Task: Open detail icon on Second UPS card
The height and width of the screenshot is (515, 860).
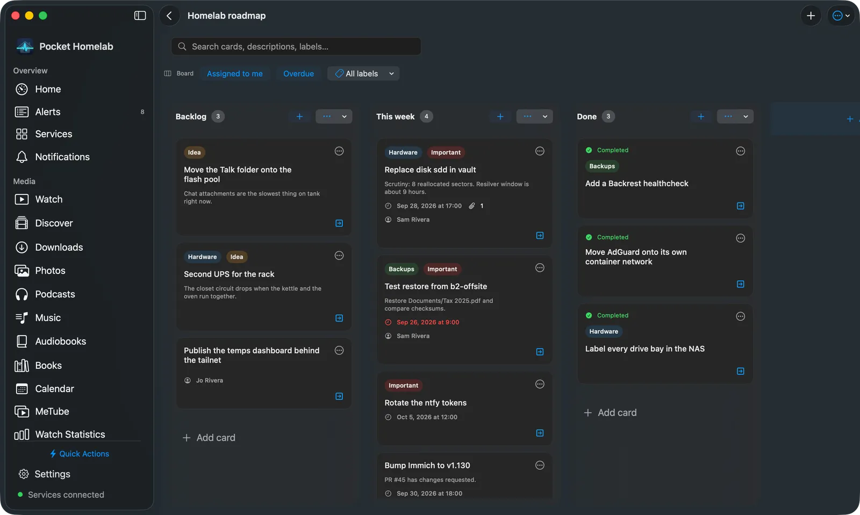Action: (x=339, y=318)
